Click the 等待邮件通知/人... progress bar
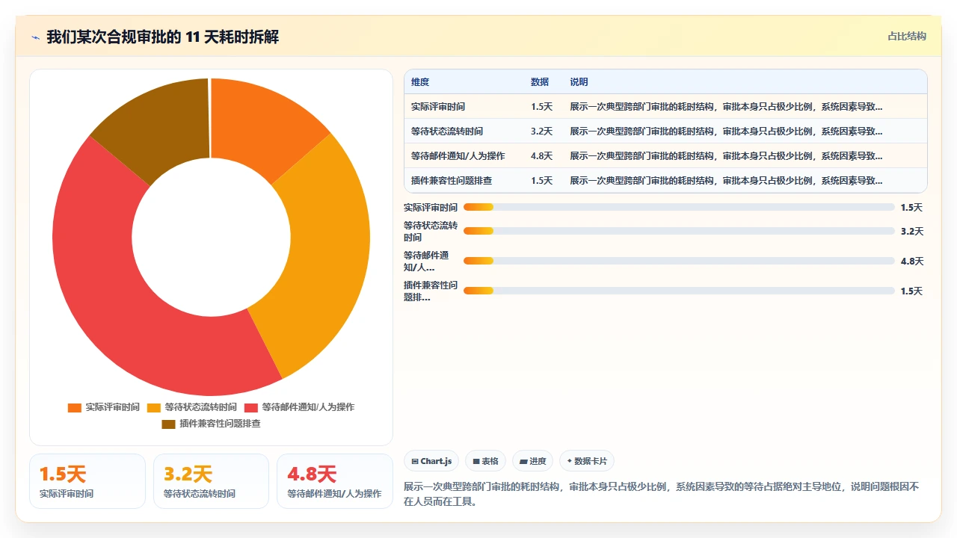The height and width of the screenshot is (538, 957). (679, 261)
